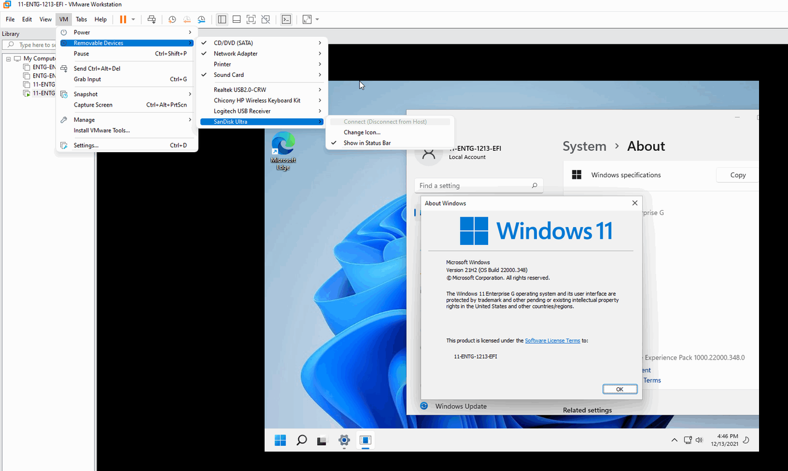This screenshot has height=471, width=788.
Task: Open the Tabs menu
Action: coord(81,19)
